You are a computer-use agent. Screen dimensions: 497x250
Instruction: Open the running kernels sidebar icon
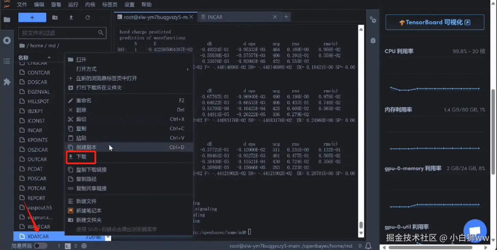click(7, 41)
